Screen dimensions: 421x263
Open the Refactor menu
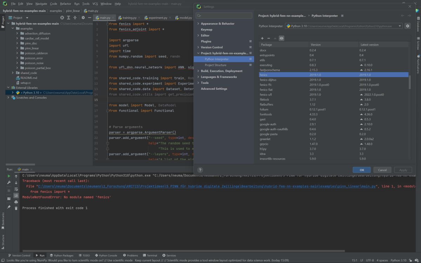[65, 4]
